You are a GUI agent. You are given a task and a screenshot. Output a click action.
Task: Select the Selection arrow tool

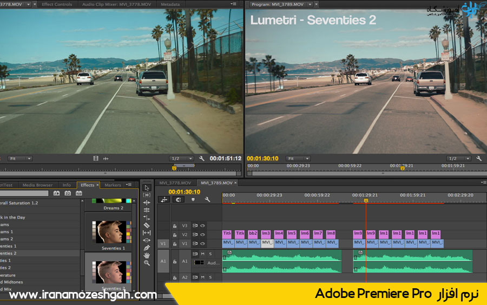coord(147,188)
